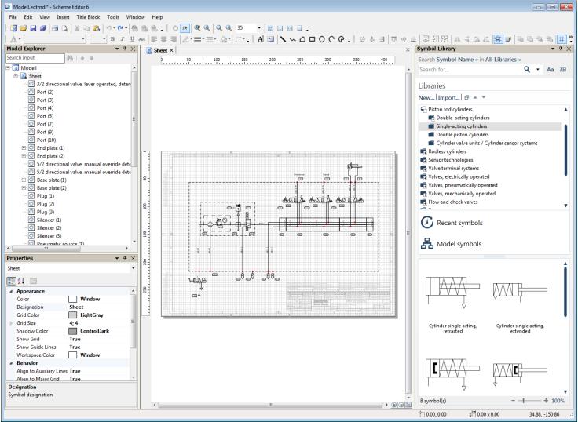
Task: Select the Line drawing tool
Action: click(x=283, y=39)
